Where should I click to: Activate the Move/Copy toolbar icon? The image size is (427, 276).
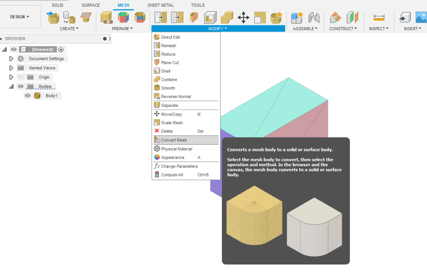coord(243,18)
